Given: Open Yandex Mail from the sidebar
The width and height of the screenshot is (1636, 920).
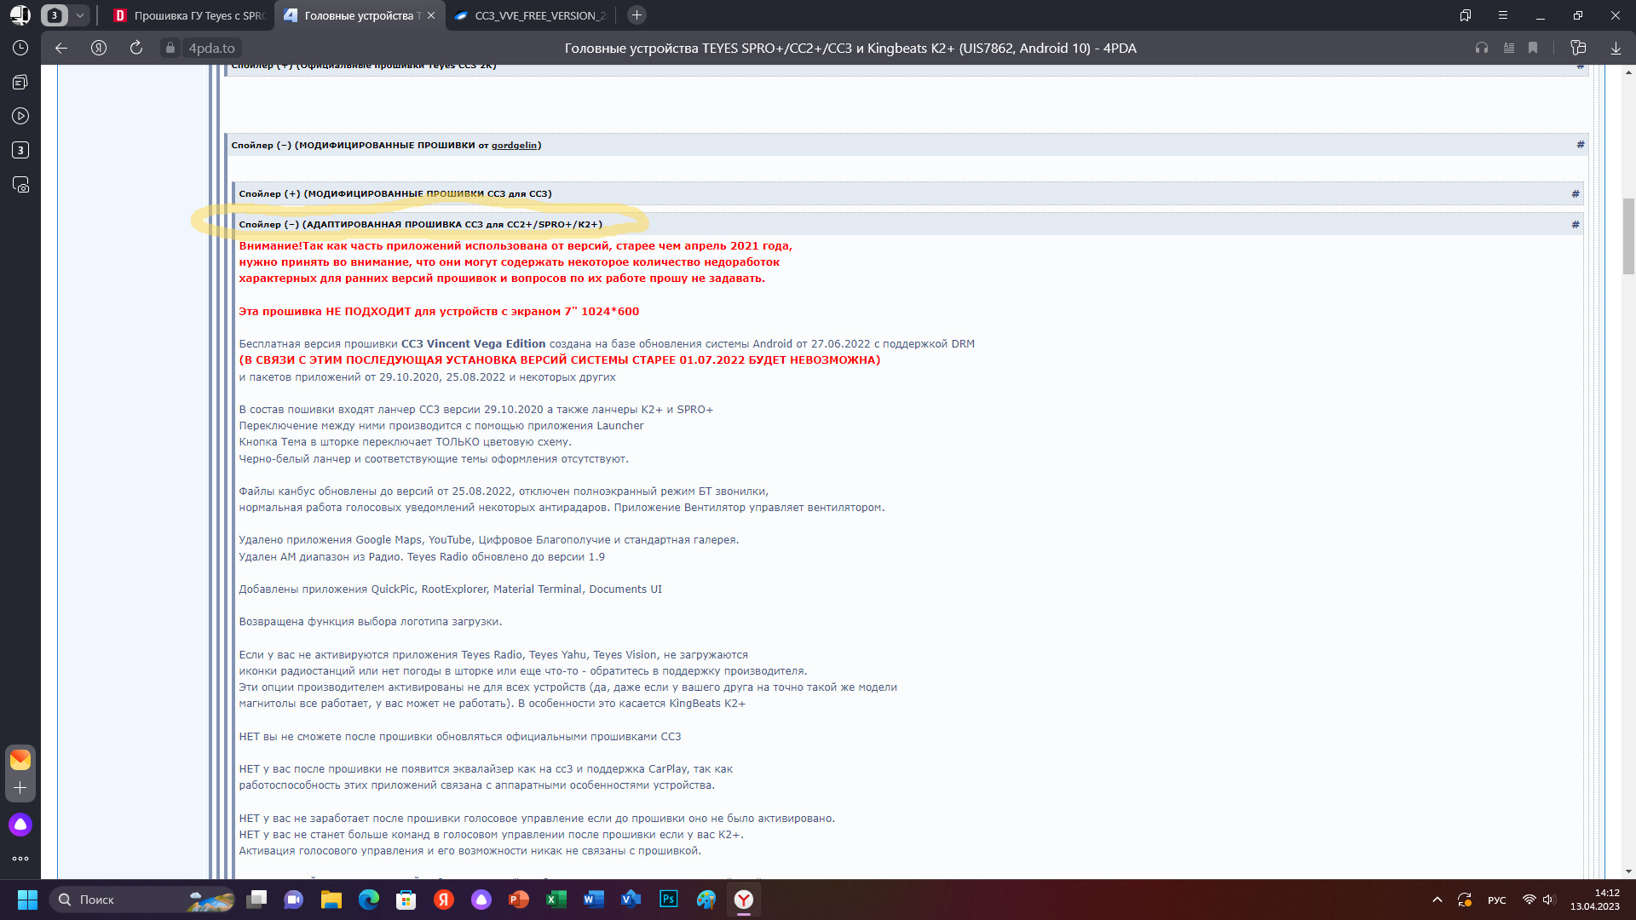Looking at the screenshot, I should pos(20,759).
